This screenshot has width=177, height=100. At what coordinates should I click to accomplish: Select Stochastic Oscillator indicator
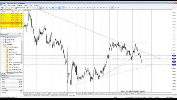coord(14,67)
